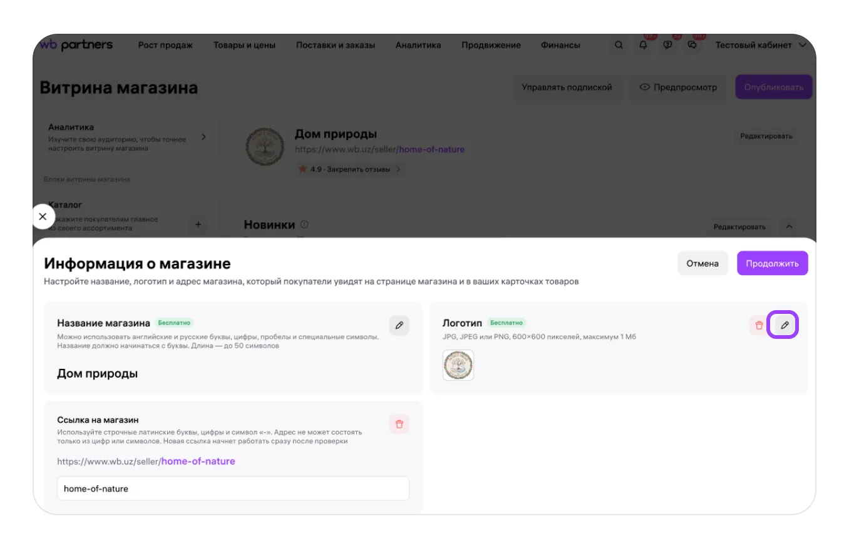Remove store link using trash icon
Image resolution: width=849 pixels, height=549 pixels.
click(x=399, y=424)
